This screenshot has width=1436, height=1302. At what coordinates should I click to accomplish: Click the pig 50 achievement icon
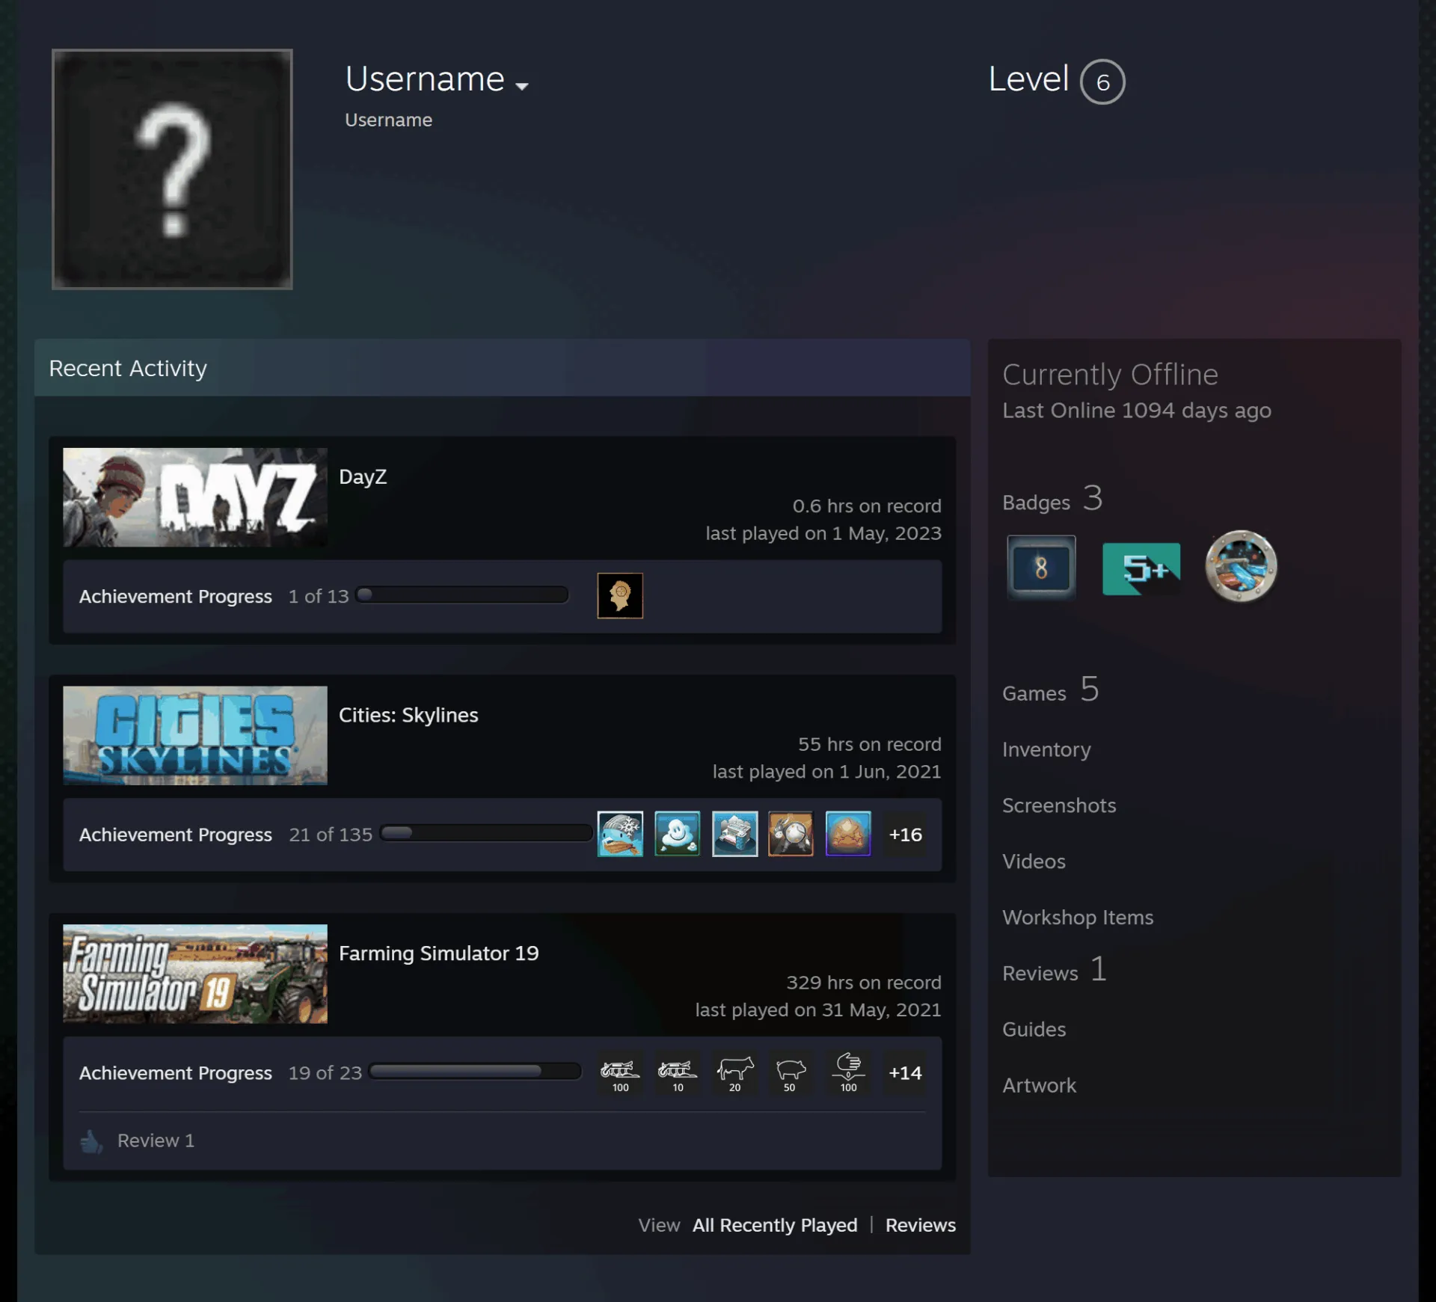click(791, 1072)
